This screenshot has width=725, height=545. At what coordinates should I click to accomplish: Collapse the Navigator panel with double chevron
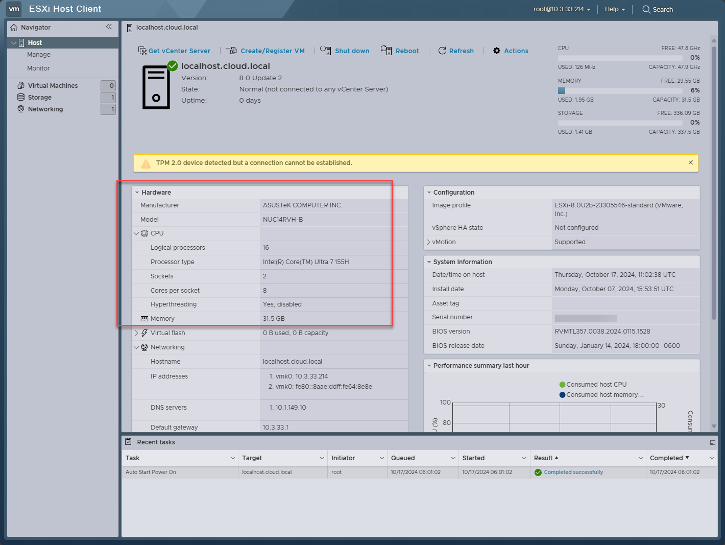(x=109, y=27)
